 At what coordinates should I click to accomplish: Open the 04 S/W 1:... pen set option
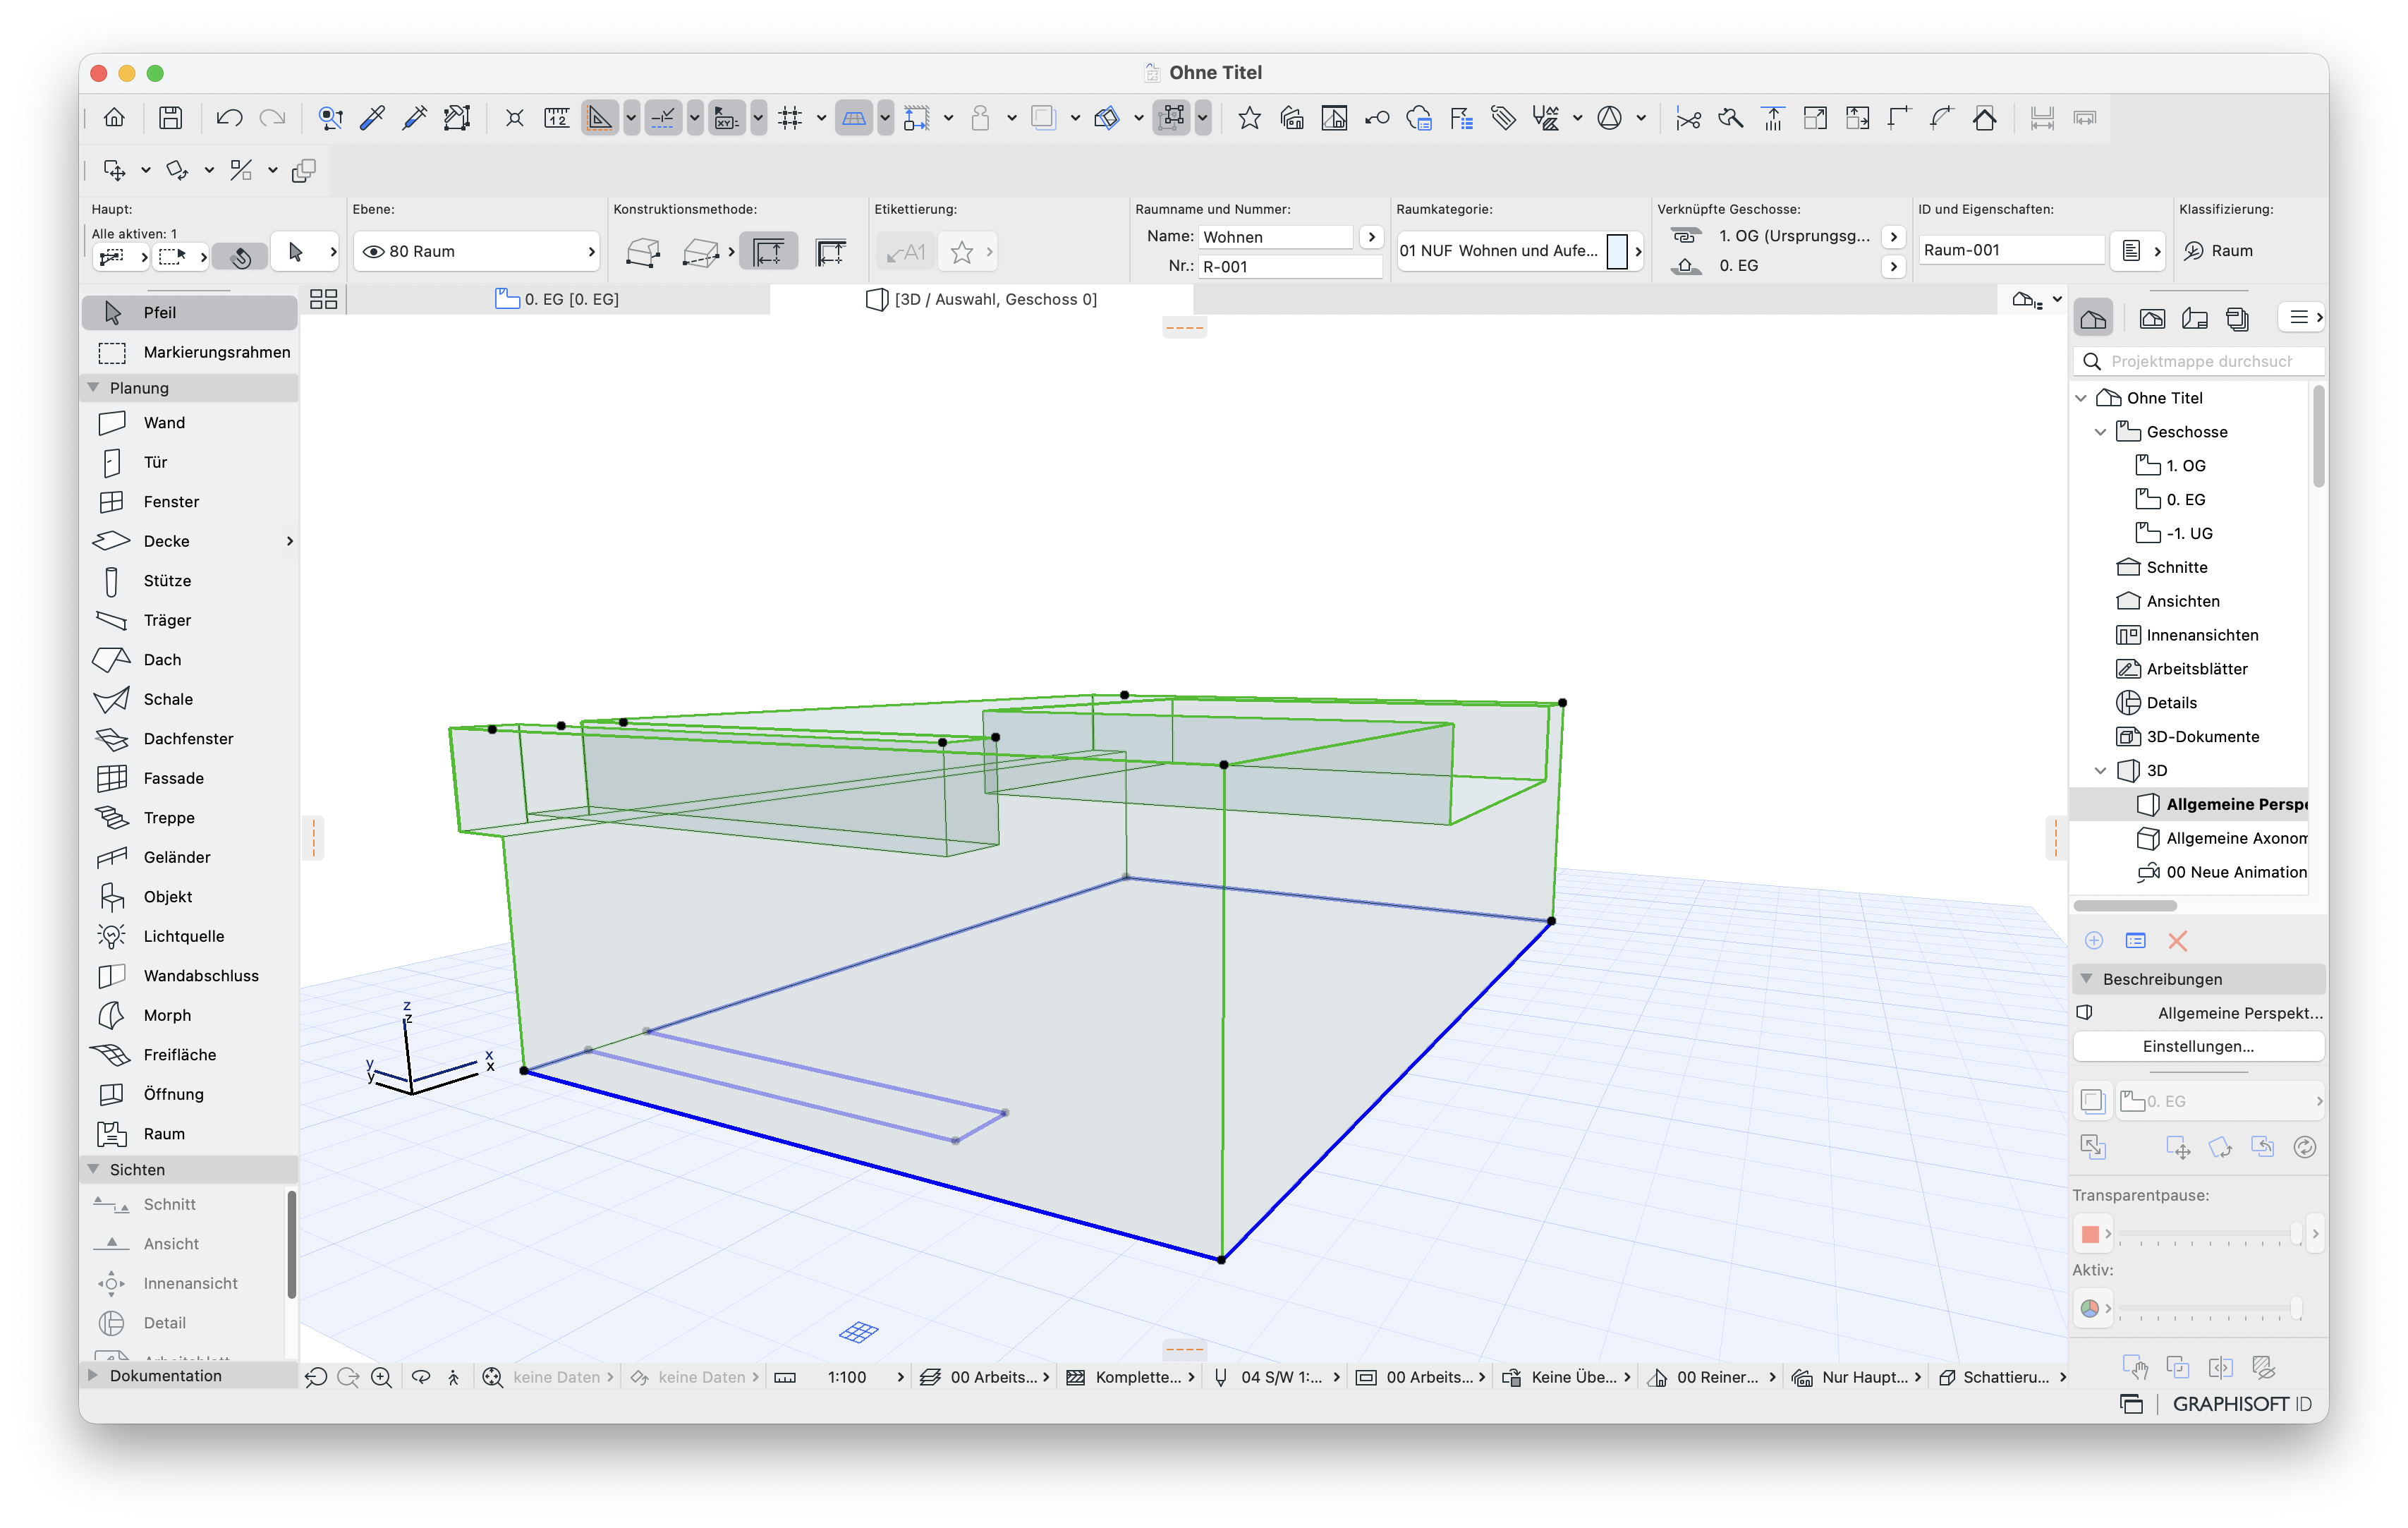point(1278,1377)
